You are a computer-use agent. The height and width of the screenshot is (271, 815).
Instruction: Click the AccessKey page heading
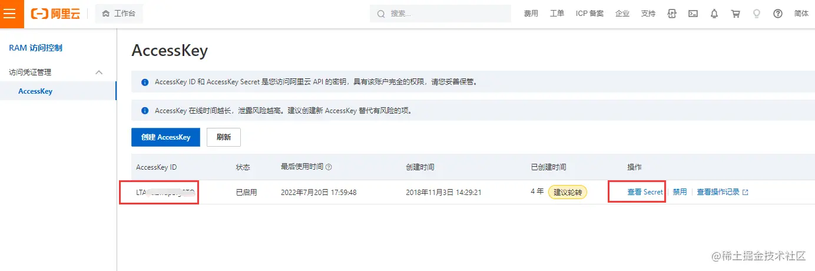coord(170,51)
